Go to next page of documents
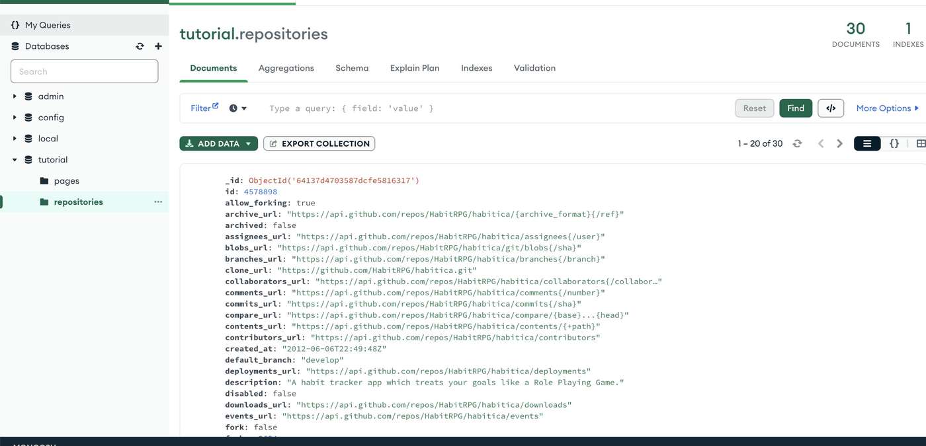This screenshot has width=926, height=446. [x=839, y=143]
